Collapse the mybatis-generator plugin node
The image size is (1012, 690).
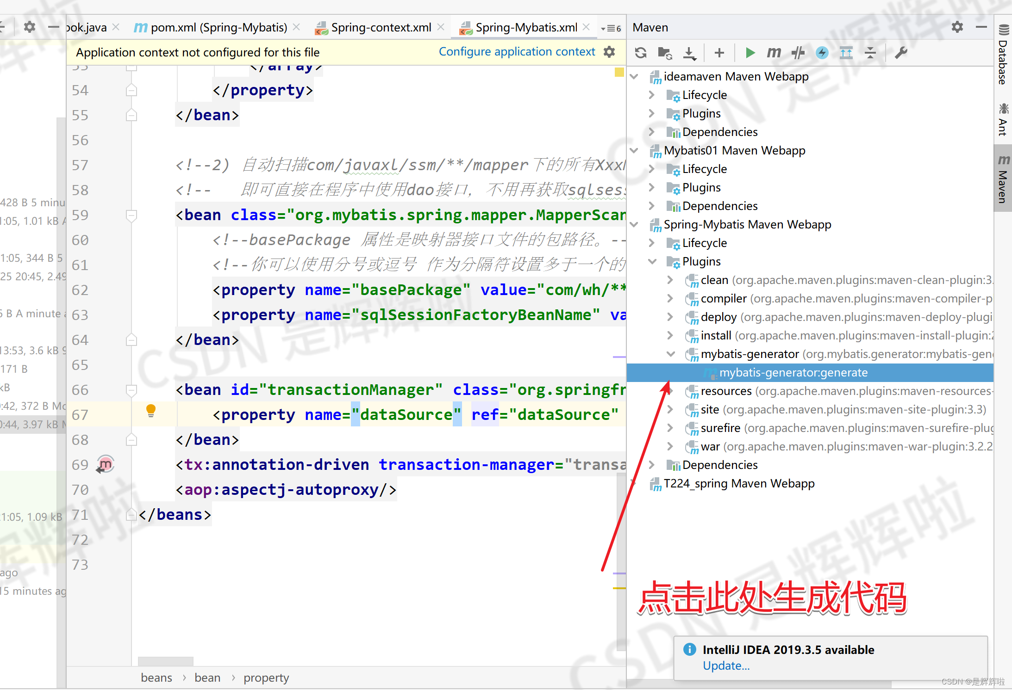(670, 354)
